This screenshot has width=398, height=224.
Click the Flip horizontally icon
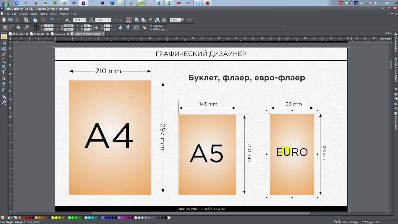(x=120, y=27)
